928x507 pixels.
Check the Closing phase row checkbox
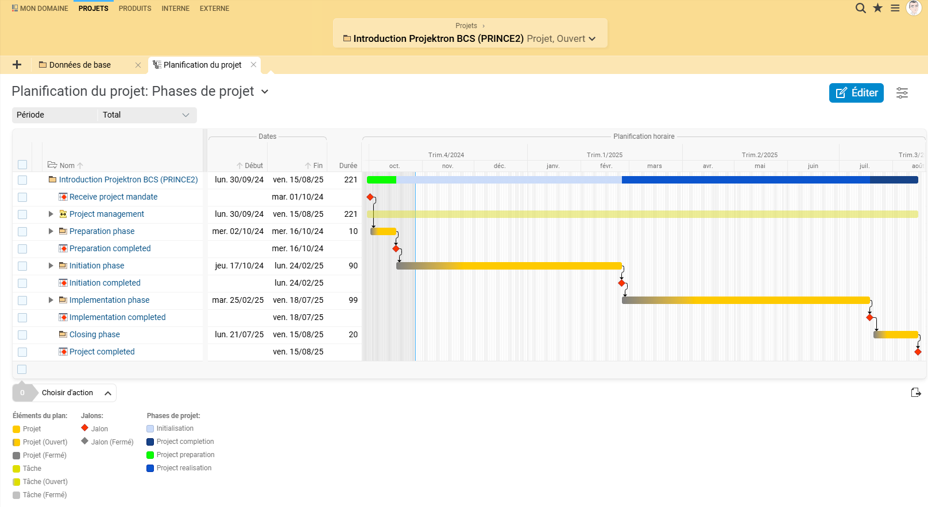coord(22,335)
